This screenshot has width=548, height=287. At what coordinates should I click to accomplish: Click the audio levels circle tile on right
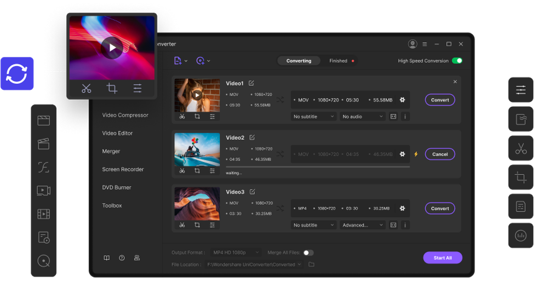coord(521,236)
